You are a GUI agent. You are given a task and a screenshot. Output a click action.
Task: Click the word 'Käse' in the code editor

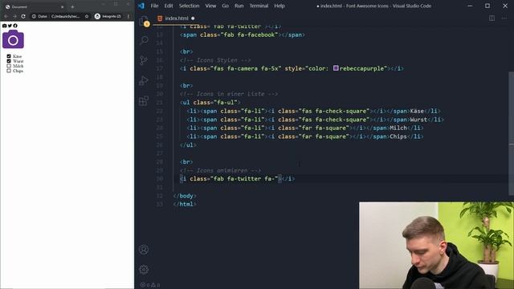417,111
